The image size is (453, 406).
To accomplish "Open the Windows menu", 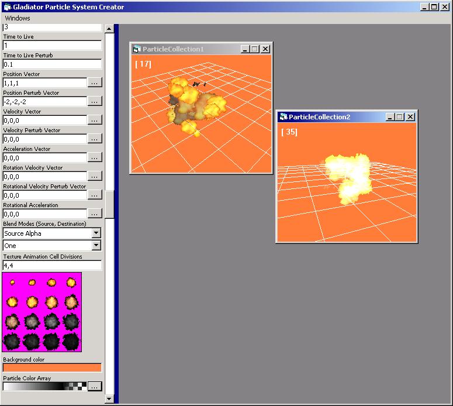I will pos(18,18).
